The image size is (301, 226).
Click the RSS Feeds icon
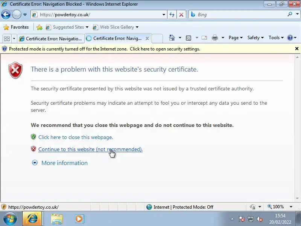point(189,38)
